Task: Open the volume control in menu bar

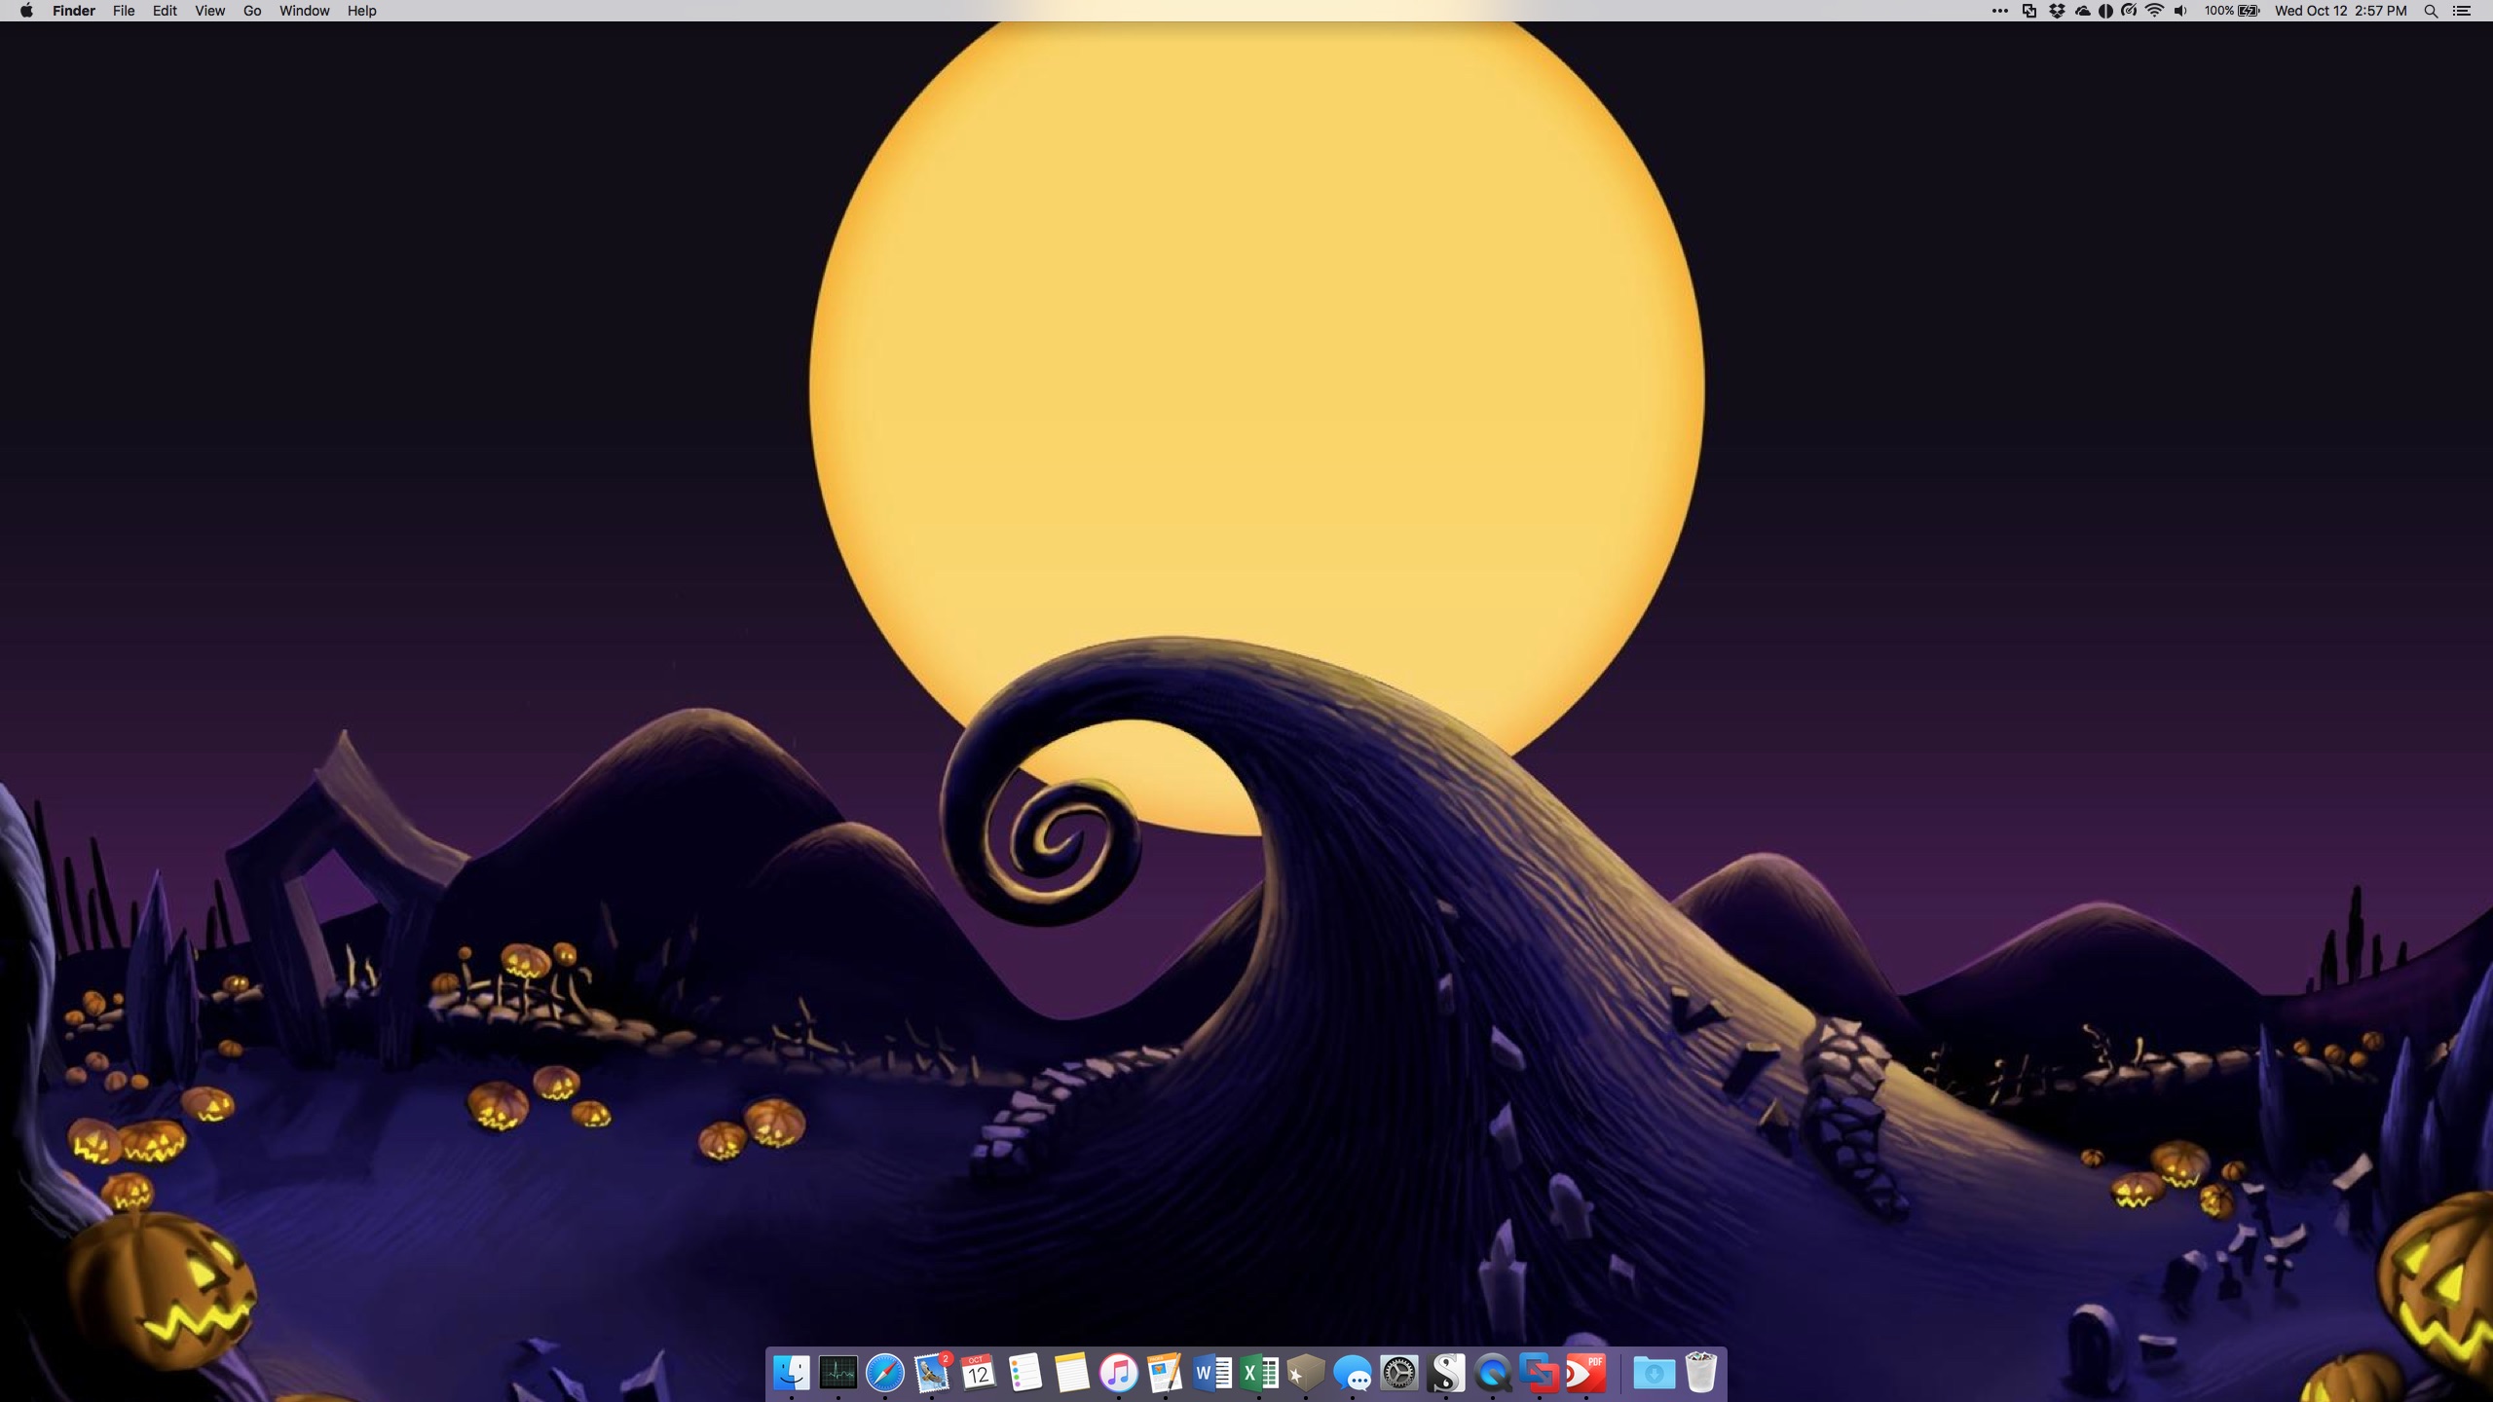Action: click(2180, 11)
